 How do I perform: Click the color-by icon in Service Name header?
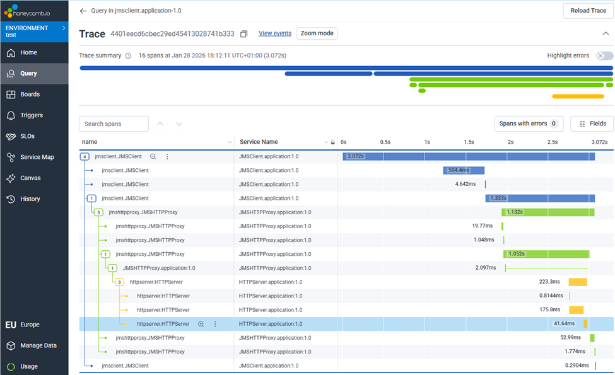[x=333, y=142]
